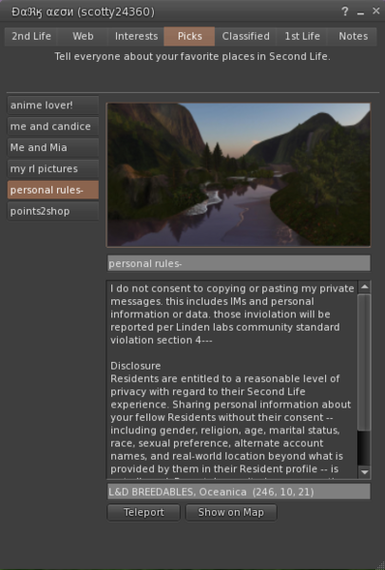Open the 'me and candice' pick
The width and height of the screenshot is (385, 570).
pyautogui.click(x=53, y=126)
